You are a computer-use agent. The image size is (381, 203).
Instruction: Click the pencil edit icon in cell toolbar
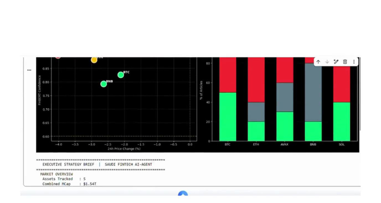pyautogui.click(x=336, y=62)
